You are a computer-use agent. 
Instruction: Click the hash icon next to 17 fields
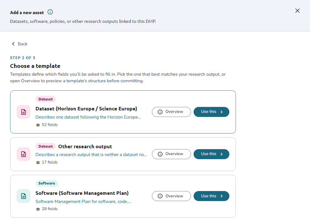38,162
